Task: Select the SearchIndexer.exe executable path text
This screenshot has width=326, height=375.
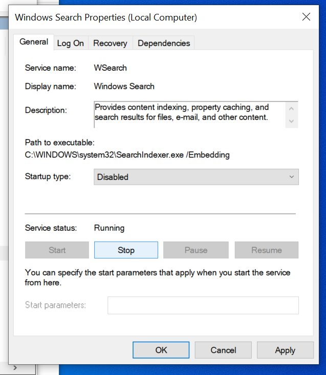Action: tap(127, 155)
